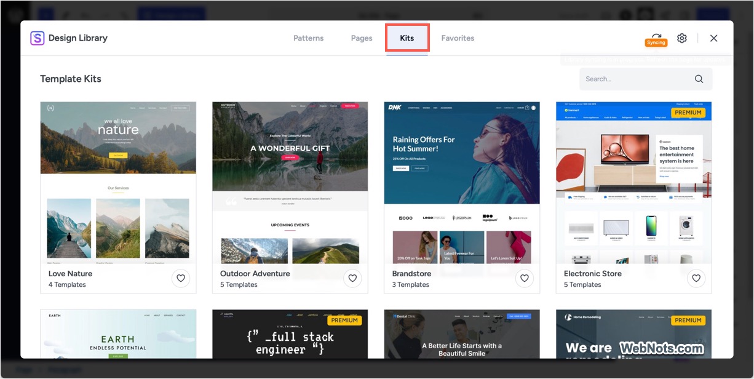Favorite the Electronic Store kit heart
This screenshot has width=754, height=379.
click(x=696, y=278)
